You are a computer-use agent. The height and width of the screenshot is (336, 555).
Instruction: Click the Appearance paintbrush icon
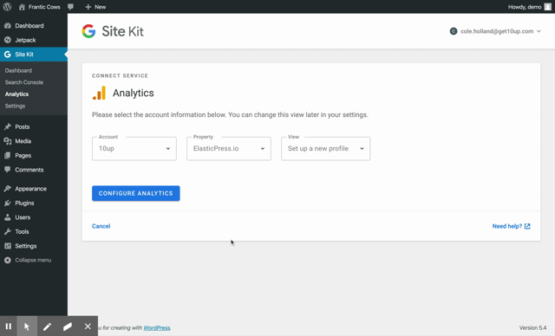(8, 189)
